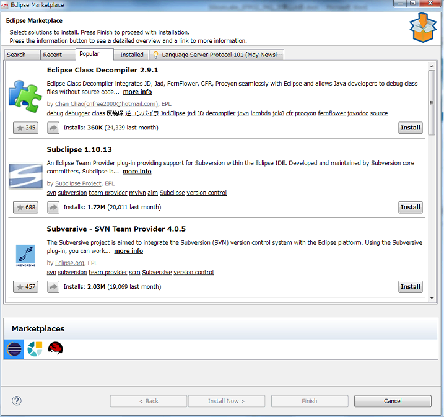Open the Language Server Protocol 101 tab
Screen dimensions: 444x417
[217, 55]
